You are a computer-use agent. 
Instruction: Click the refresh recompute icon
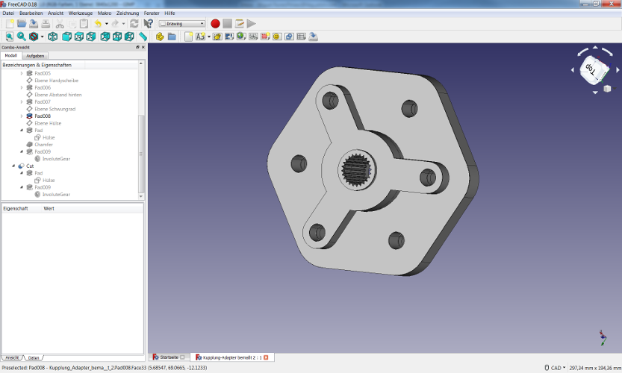coord(134,24)
